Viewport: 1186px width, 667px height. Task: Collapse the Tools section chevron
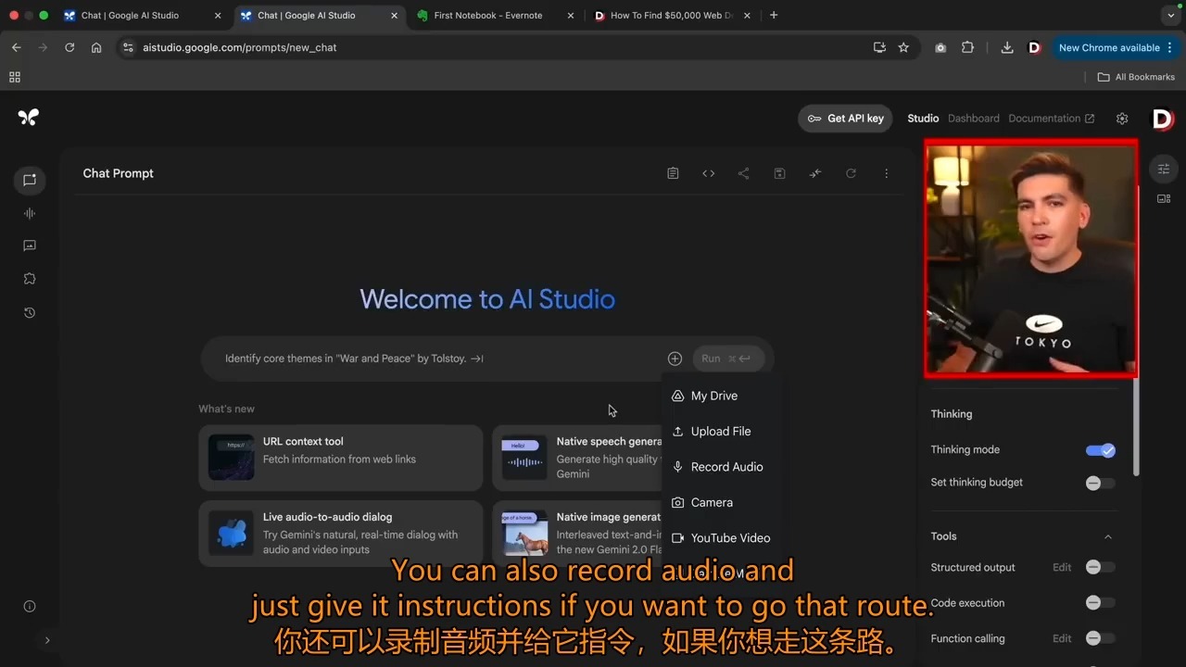[1107, 536]
